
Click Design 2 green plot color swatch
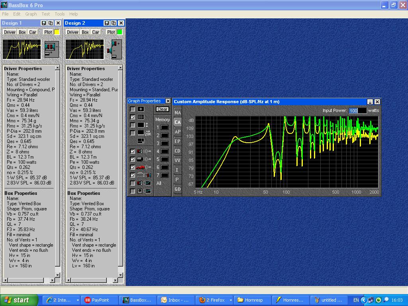pos(120,32)
